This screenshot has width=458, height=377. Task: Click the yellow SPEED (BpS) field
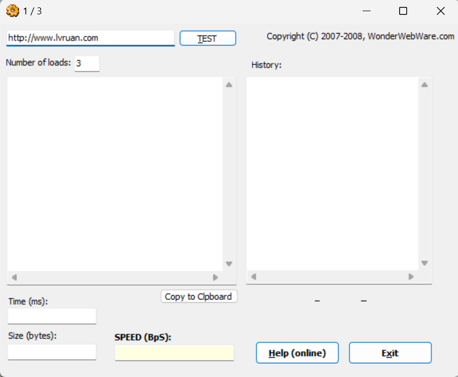click(174, 352)
